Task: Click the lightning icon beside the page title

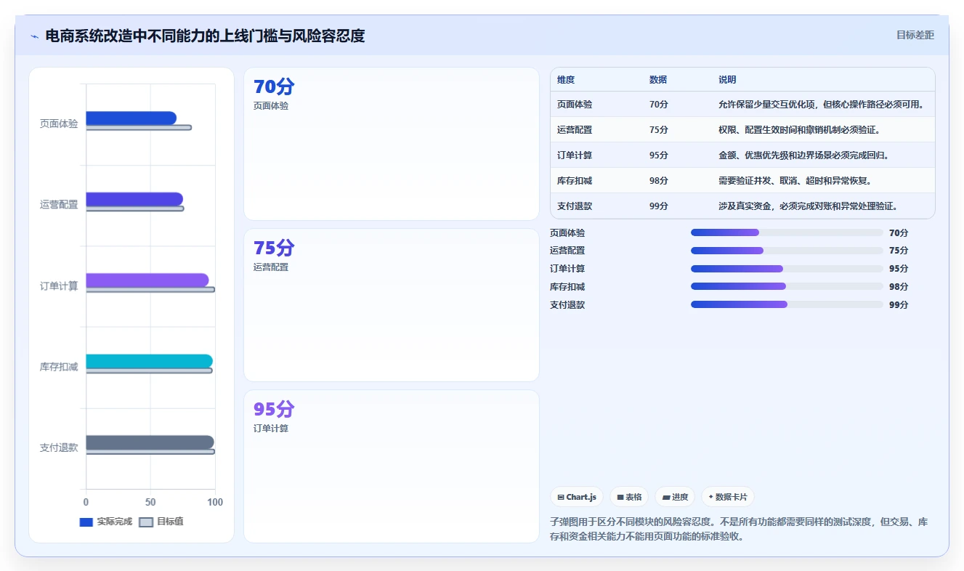Action: (34, 36)
